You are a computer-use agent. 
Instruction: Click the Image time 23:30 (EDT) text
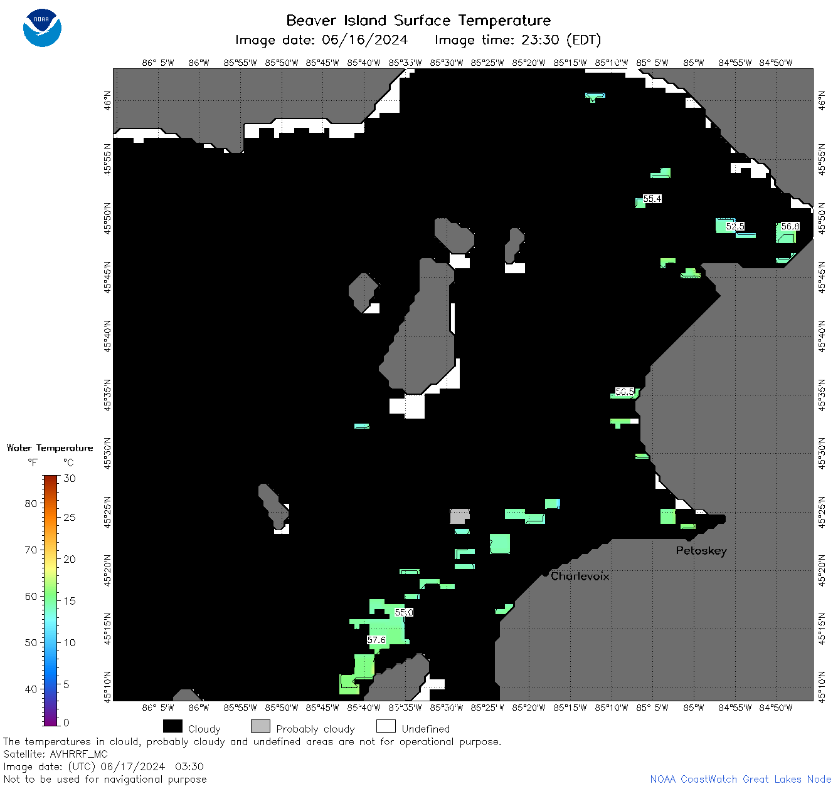coord(518,40)
